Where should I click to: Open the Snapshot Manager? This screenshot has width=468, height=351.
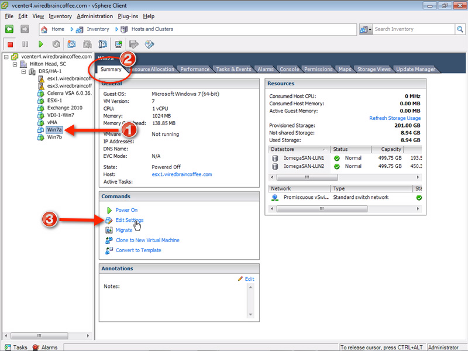click(x=102, y=44)
